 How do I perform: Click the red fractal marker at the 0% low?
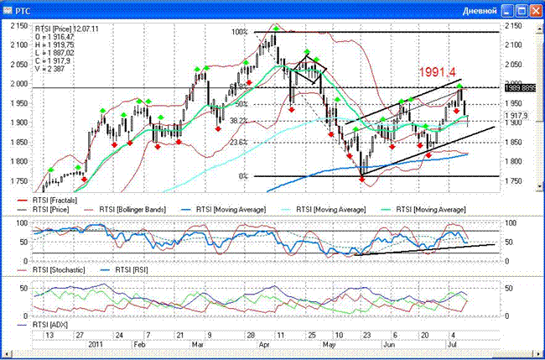[361, 180]
